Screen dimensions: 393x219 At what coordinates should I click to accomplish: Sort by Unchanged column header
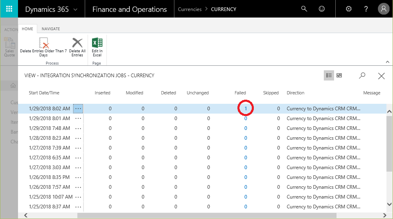198,93
